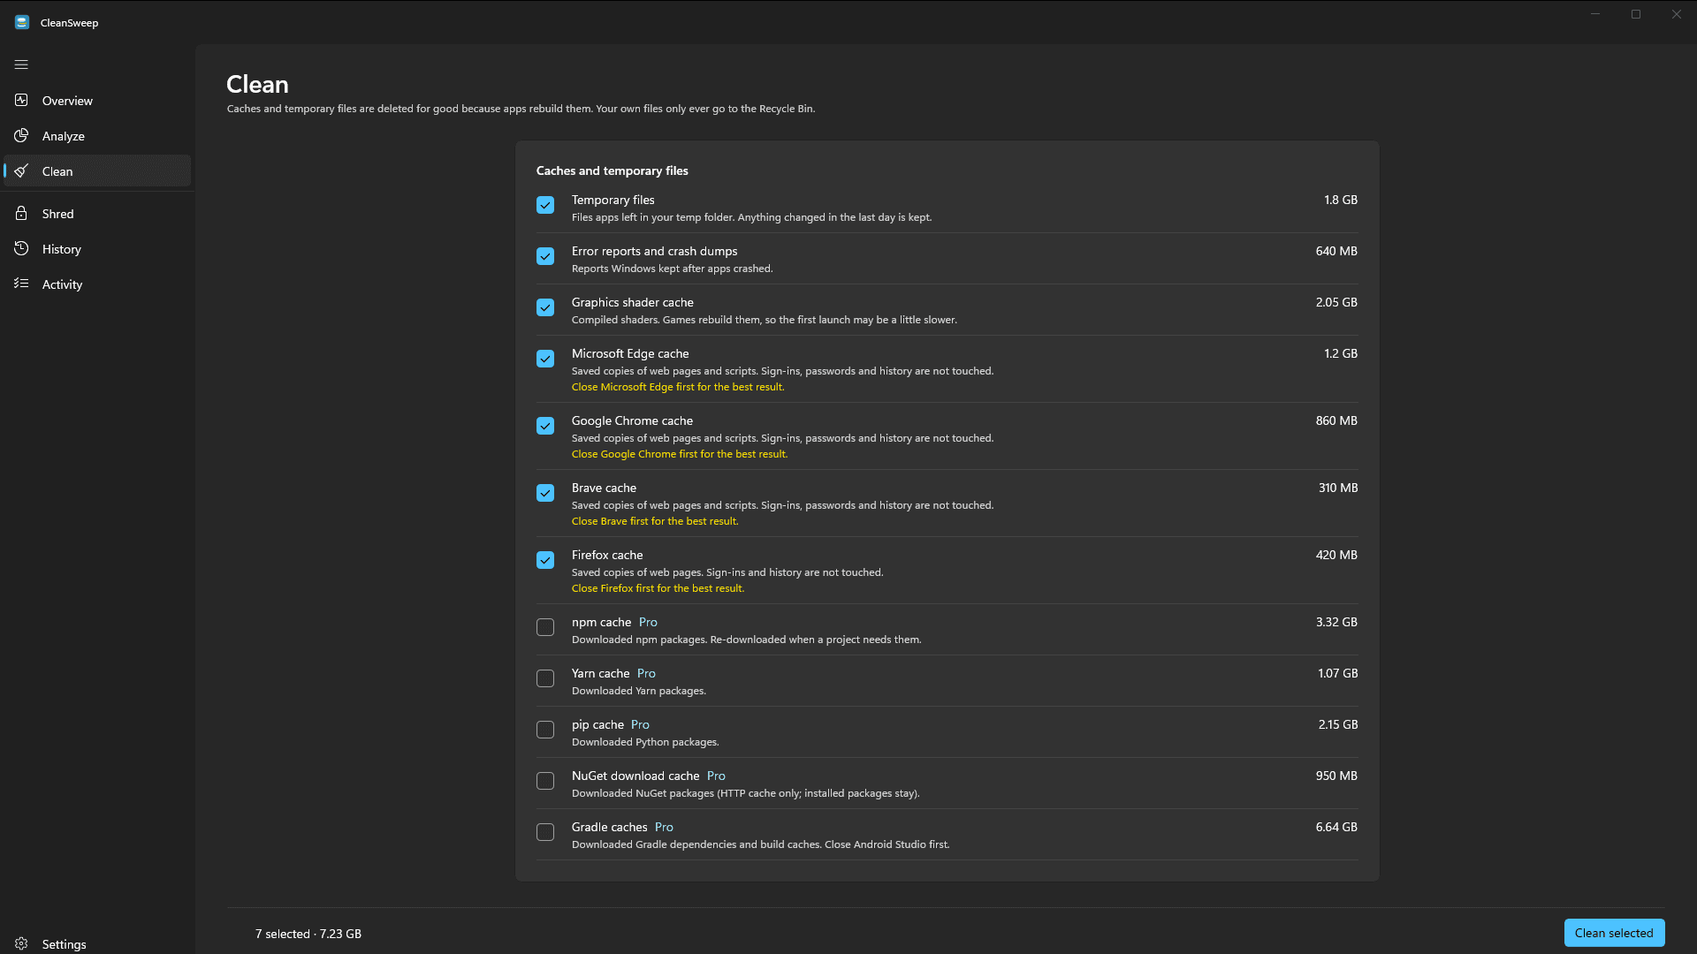Screen dimensions: 1697x954
Task: Check the Yarn cache checkbox
Action: pyautogui.click(x=545, y=678)
